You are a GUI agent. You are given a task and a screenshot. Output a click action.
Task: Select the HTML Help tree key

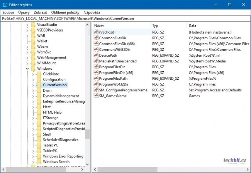52,112
